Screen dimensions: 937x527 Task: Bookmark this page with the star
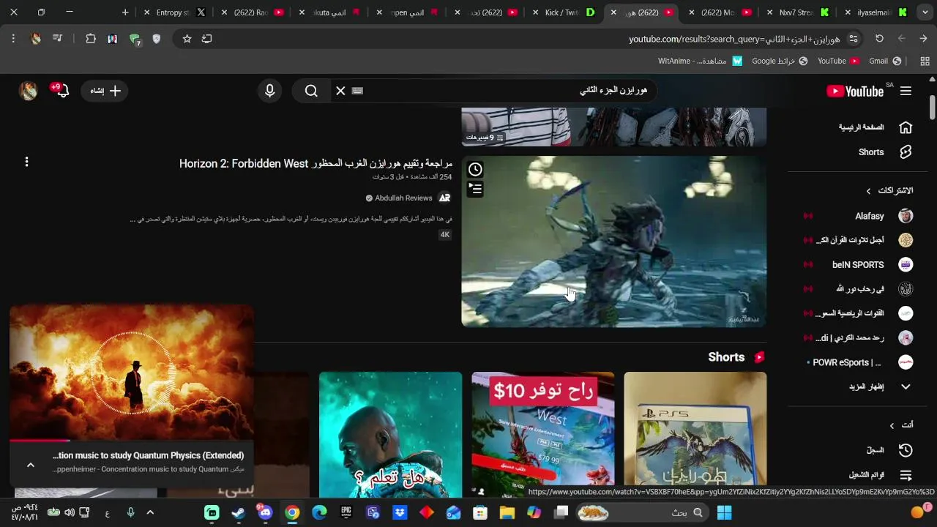coord(187,39)
